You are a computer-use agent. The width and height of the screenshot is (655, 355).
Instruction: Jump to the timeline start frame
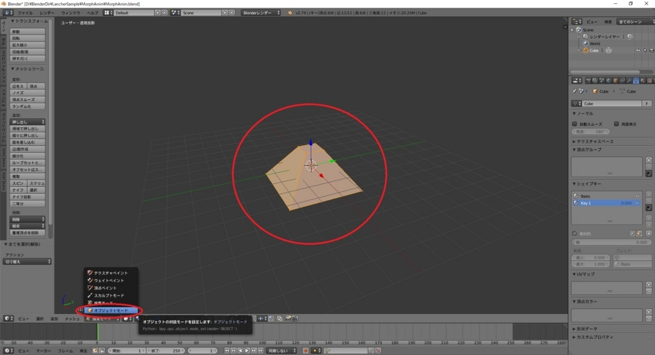click(x=227, y=351)
